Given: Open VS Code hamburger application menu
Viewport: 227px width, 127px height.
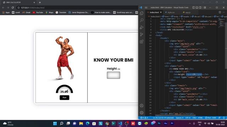Looking at the screenshot, I should [x=146, y=7].
